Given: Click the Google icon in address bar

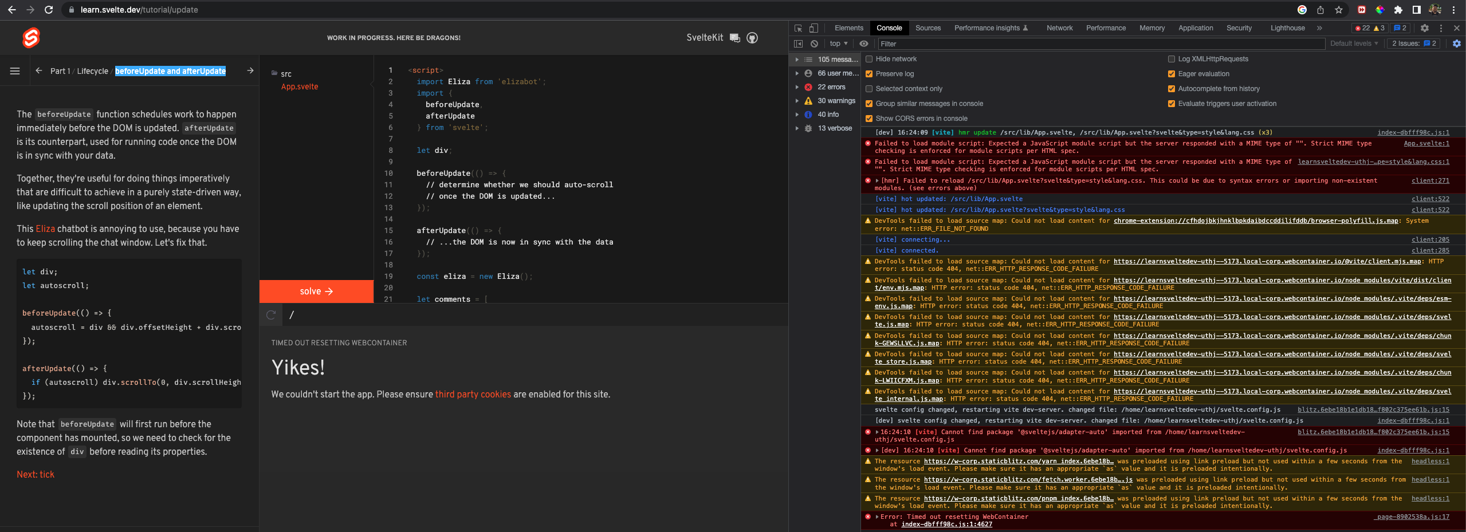Looking at the screenshot, I should tap(1302, 10).
